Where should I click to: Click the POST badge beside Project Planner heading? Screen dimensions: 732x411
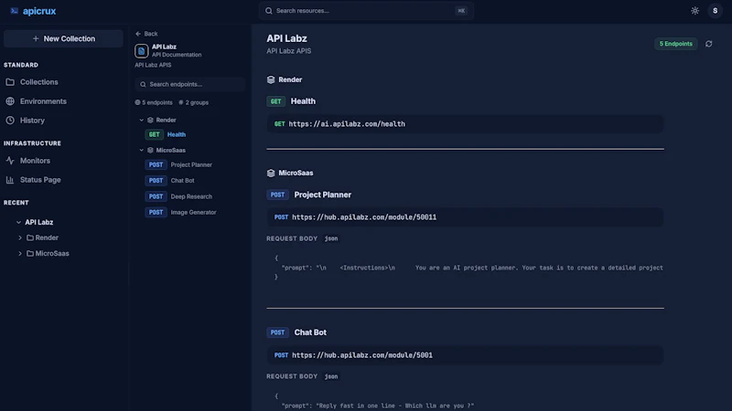point(277,195)
